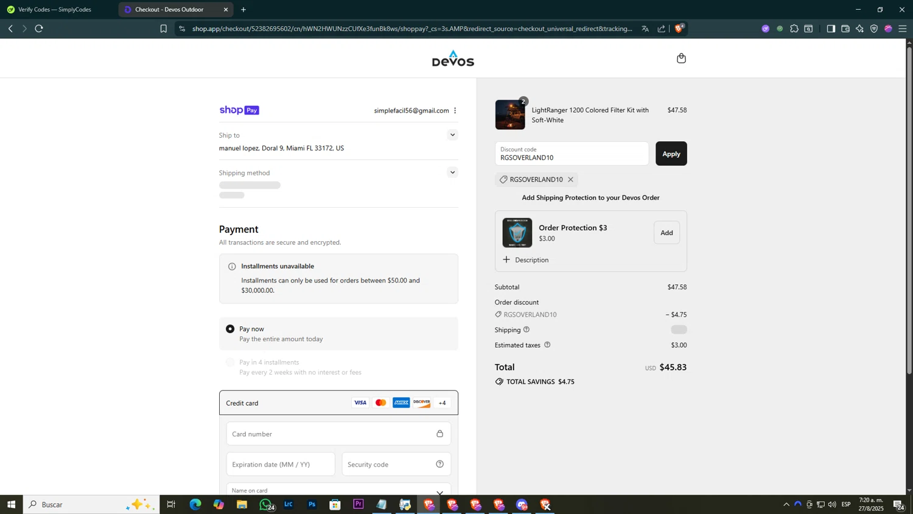Show hidden system tray icons

(786, 504)
